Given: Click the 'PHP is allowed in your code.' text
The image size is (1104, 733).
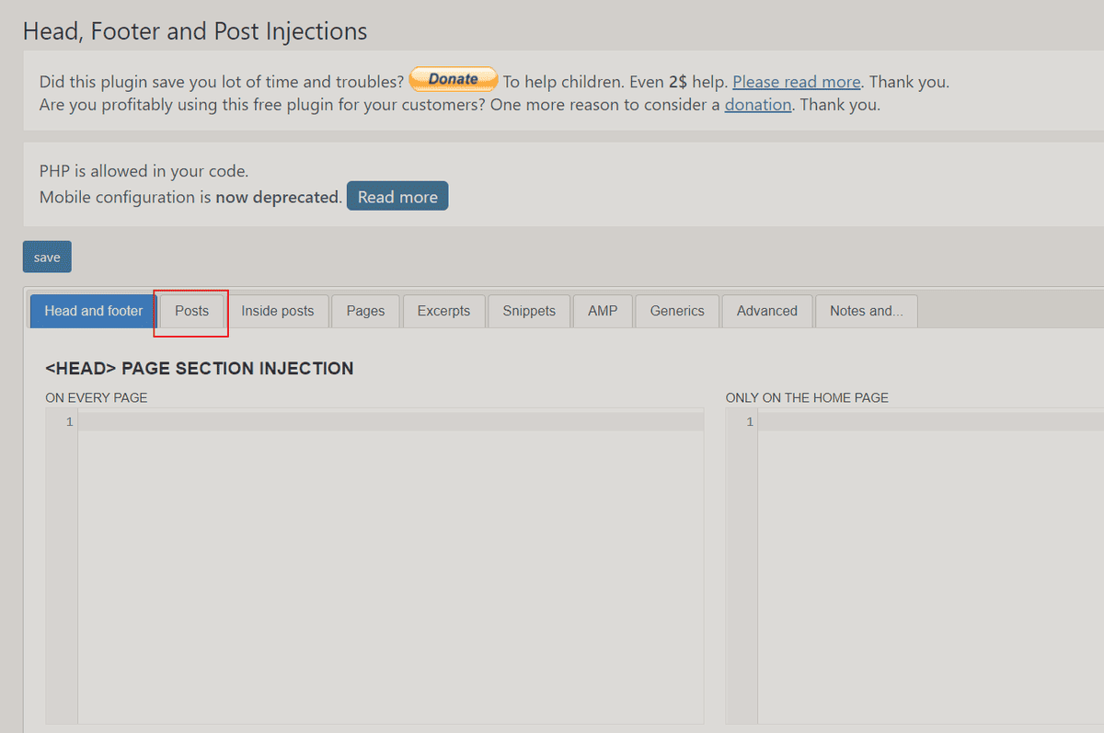Looking at the screenshot, I should pos(144,171).
